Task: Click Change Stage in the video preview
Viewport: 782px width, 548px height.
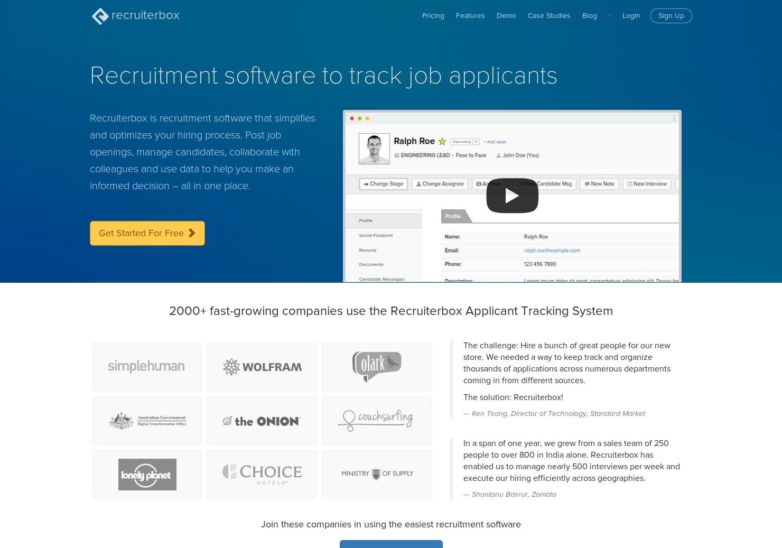Action: pyautogui.click(x=383, y=184)
